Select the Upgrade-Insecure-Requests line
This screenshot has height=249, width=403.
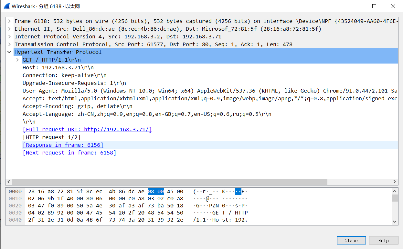tap(74, 83)
